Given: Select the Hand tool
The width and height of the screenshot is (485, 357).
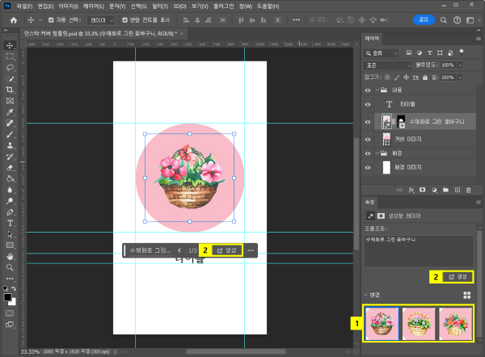Looking at the screenshot, I should [x=10, y=256].
